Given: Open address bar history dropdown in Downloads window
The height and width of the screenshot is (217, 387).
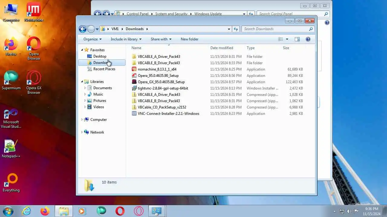Looking at the screenshot, I should [229, 29].
